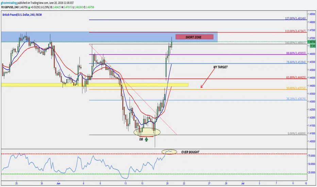Select the 100.00%(1.46805) Fibonacci label
This screenshot has width=317, height=187.
tap(295, 42)
